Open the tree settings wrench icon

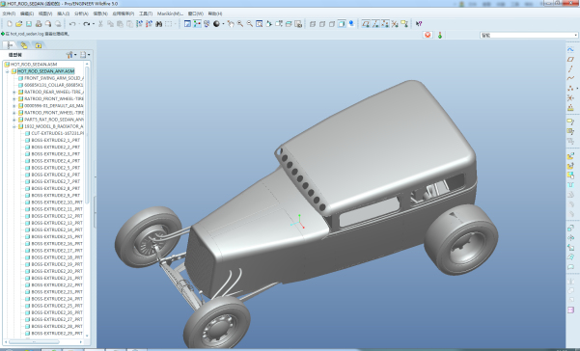pyautogui.click(x=69, y=55)
